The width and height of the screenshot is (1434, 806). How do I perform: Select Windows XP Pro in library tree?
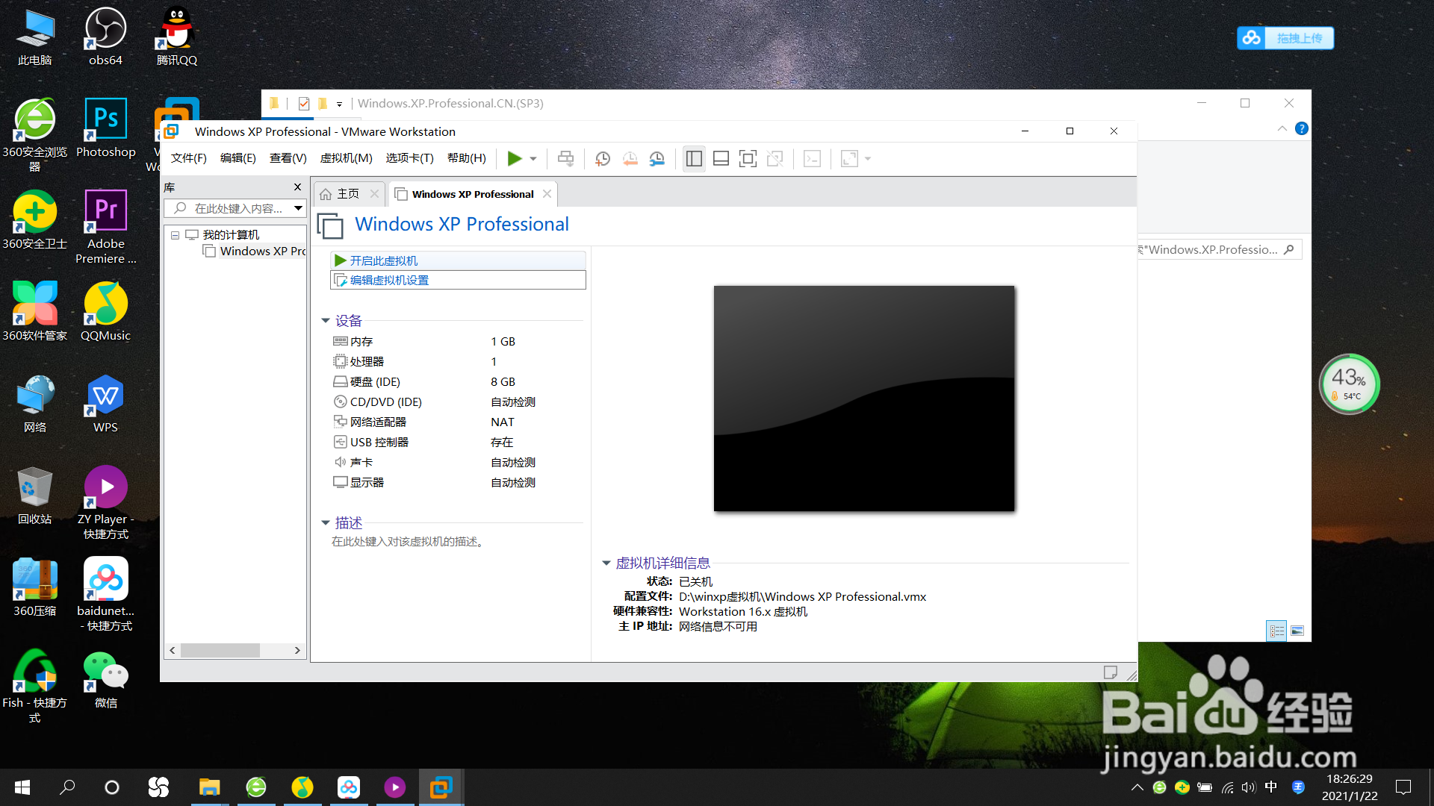pos(255,252)
